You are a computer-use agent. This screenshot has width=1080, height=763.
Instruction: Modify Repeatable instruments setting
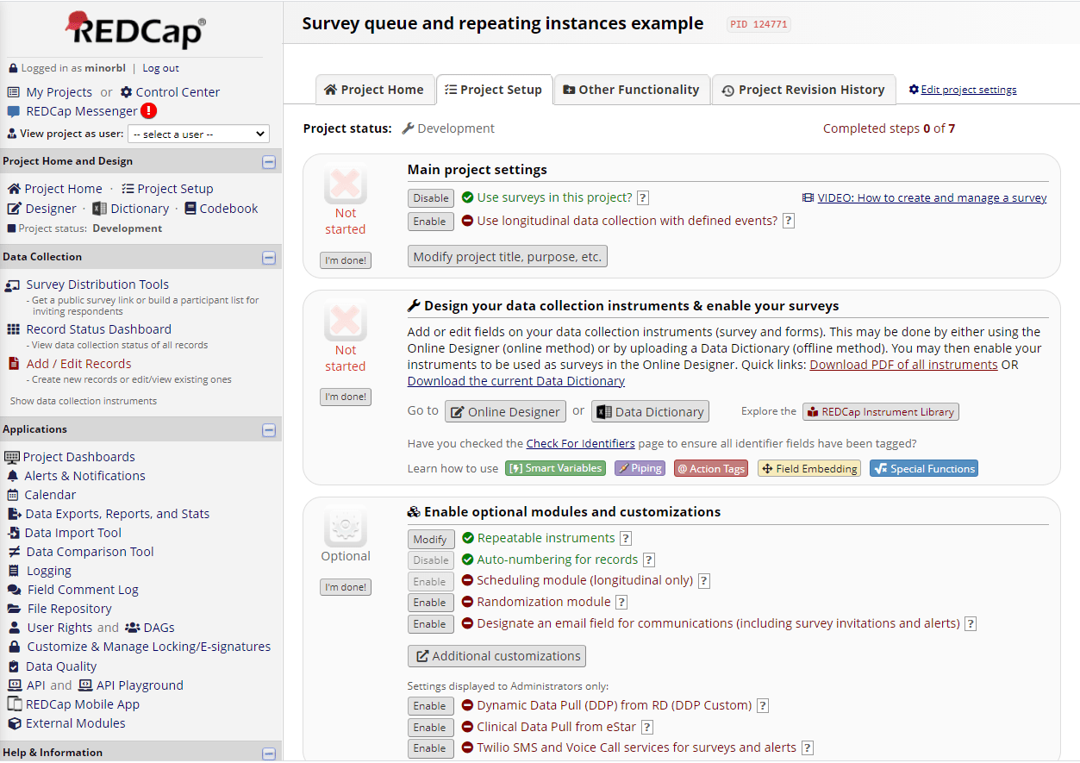tap(430, 539)
